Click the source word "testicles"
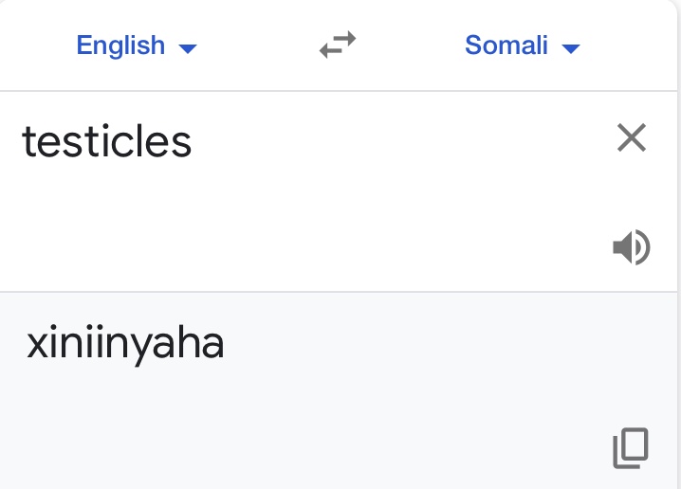681x489 pixels. pyautogui.click(x=106, y=142)
